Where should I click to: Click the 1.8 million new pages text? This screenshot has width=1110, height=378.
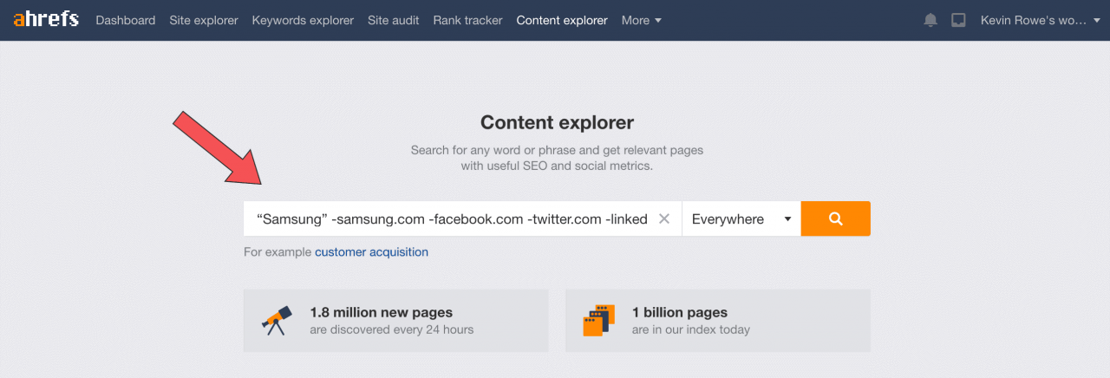pos(381,312)
